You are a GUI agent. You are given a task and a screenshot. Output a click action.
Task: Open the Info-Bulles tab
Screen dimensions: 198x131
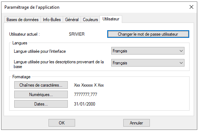pyautogui.click(x=52, y=20)
